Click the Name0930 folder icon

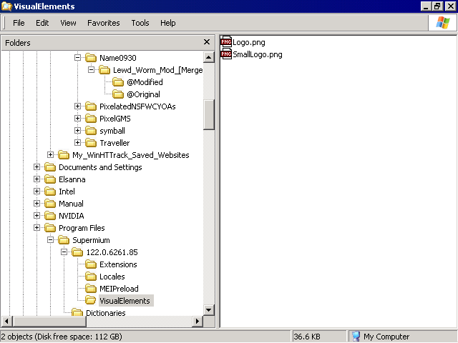91,58
